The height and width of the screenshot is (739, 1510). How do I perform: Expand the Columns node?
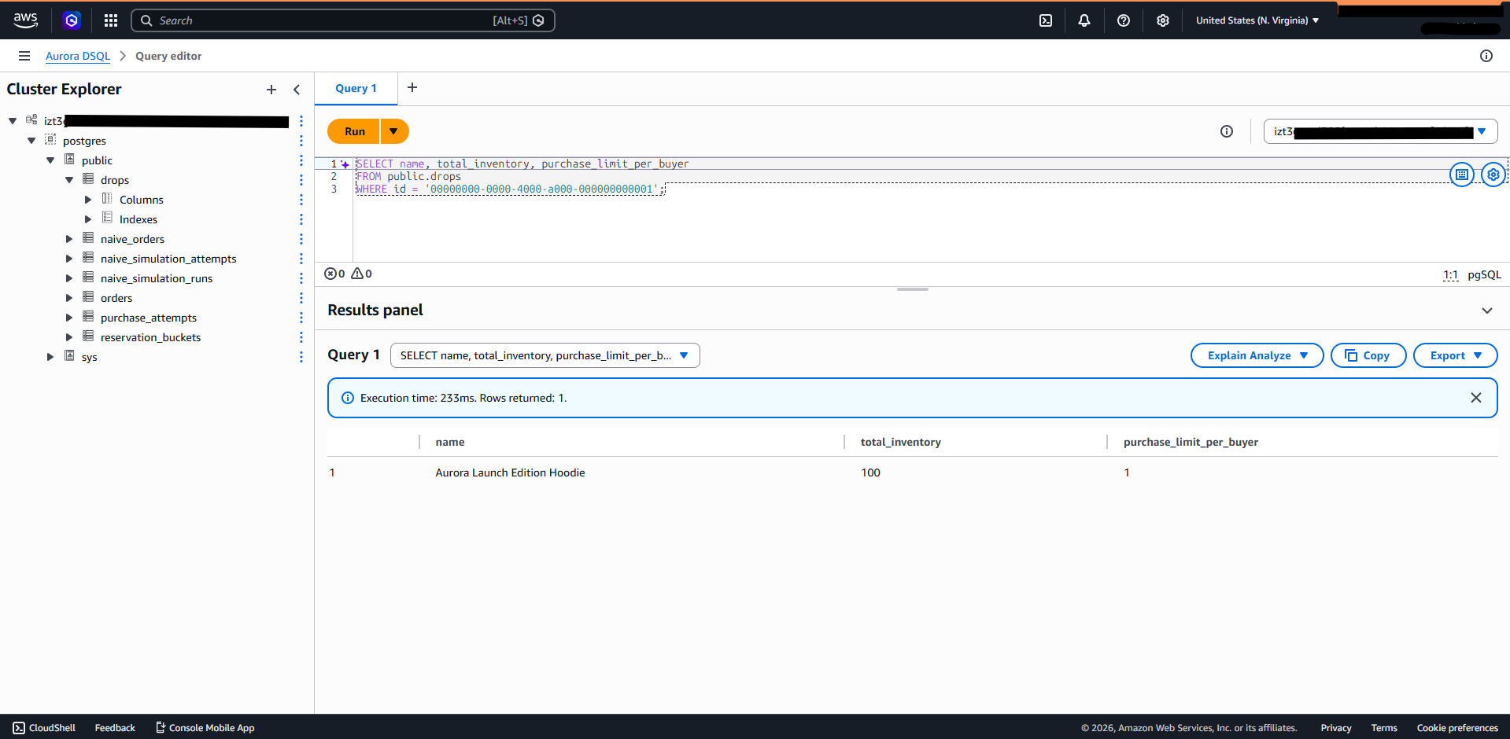(88, 200)
